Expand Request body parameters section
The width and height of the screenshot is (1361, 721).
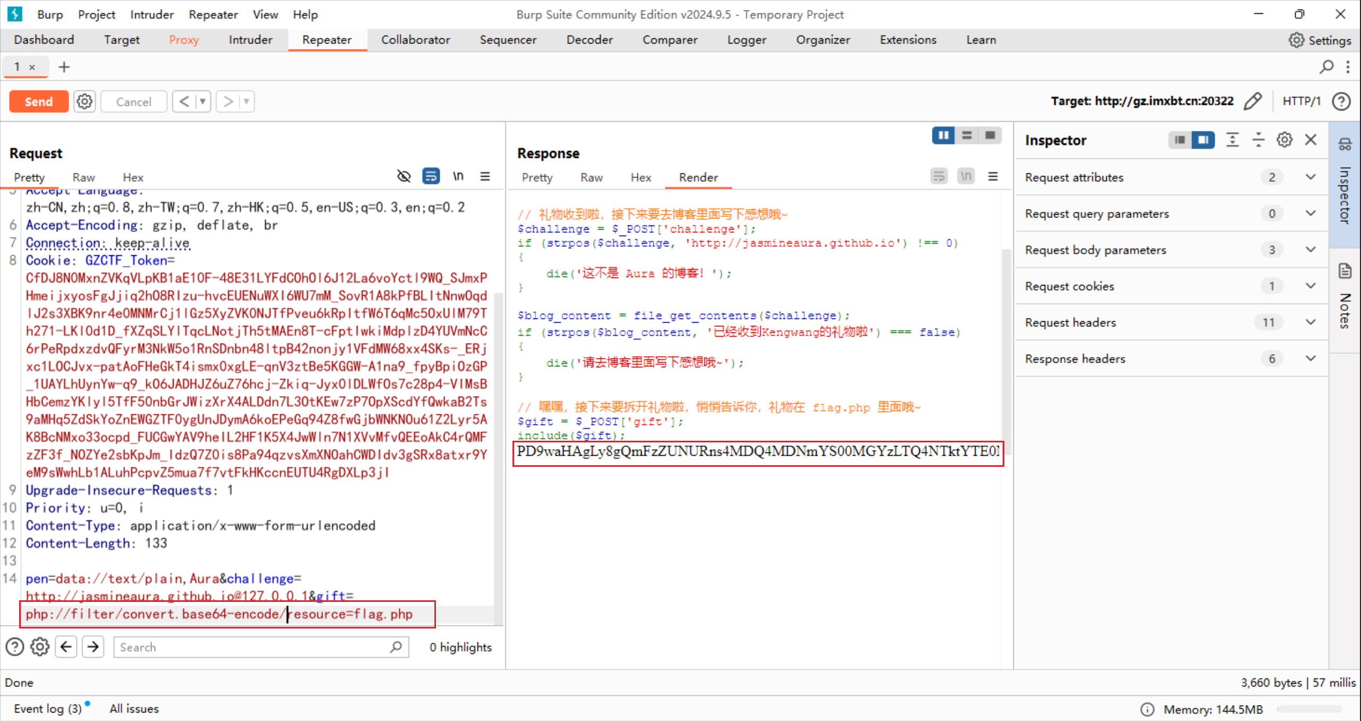(x=1310, y=250)
